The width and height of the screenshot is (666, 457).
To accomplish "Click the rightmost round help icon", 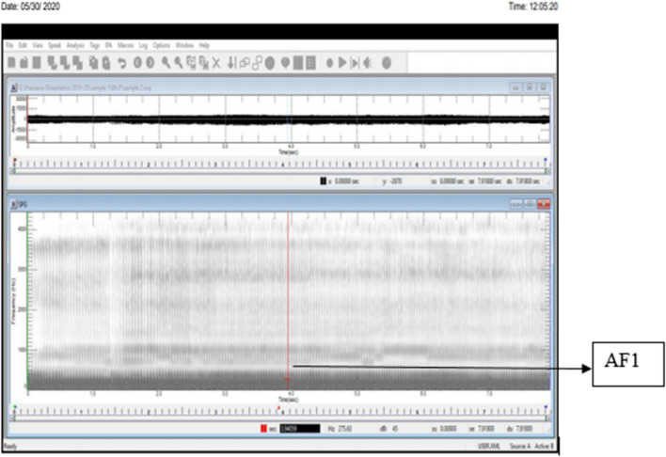I will click(387, 63).
